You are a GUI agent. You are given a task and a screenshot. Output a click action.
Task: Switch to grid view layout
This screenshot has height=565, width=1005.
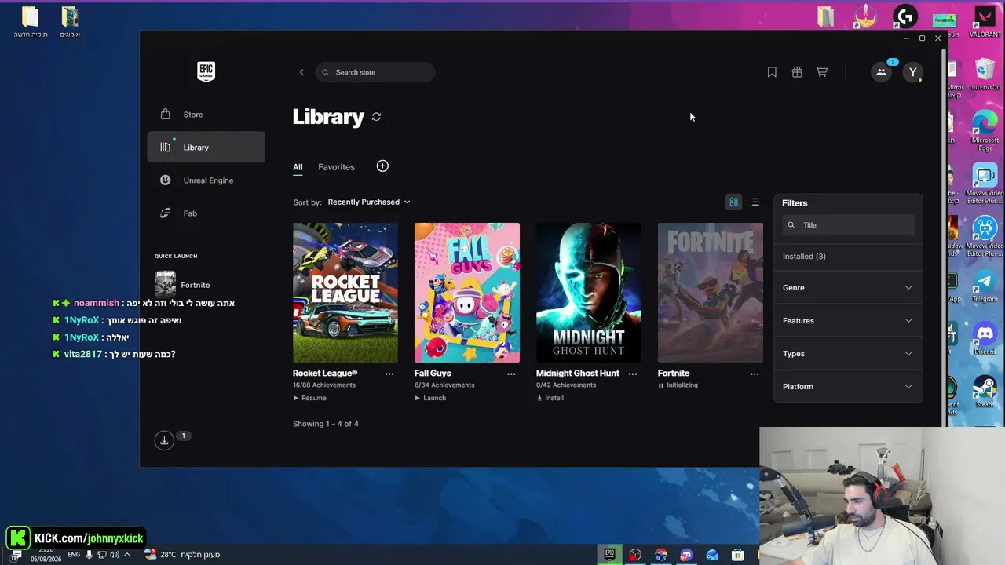pyautogui.click(x=734, y=202)
